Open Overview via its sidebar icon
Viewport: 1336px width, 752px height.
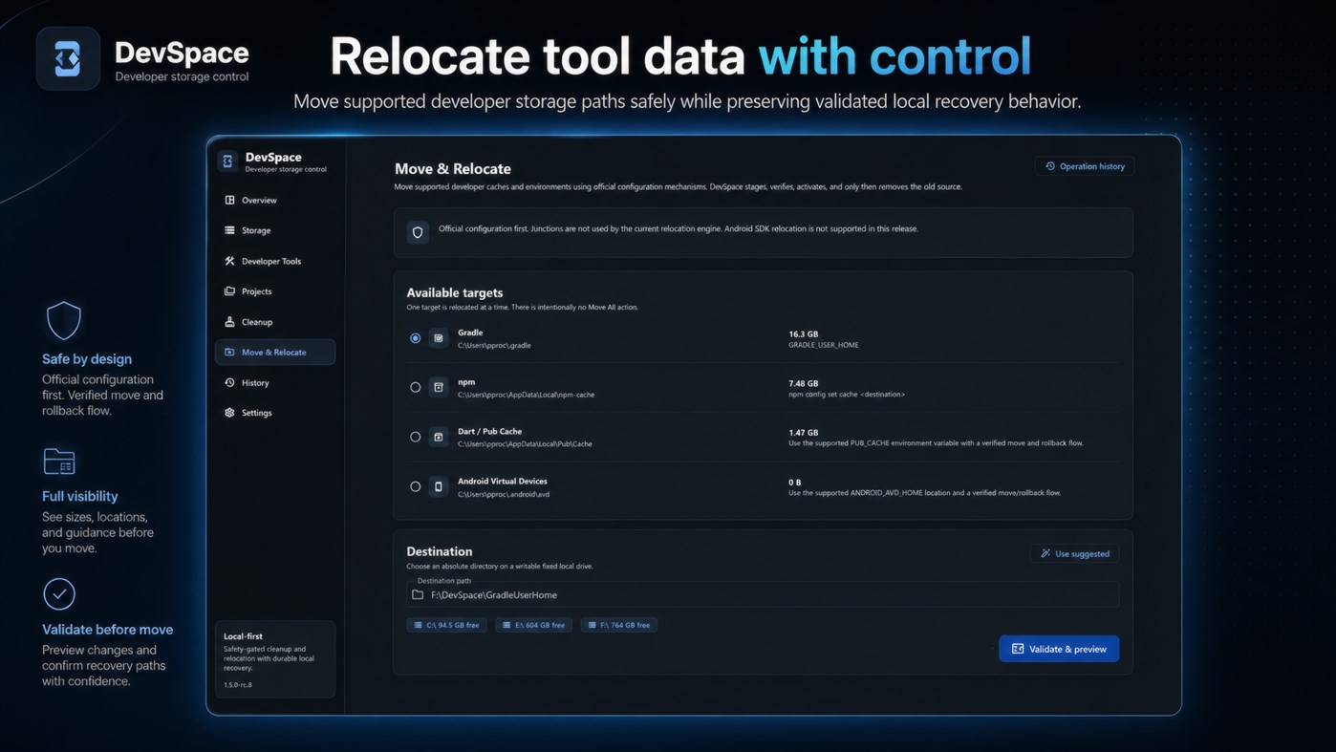coord(229,200)
